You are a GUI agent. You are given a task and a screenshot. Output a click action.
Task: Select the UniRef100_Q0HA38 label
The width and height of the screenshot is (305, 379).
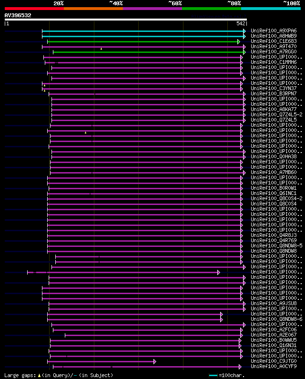coord(274,157)
